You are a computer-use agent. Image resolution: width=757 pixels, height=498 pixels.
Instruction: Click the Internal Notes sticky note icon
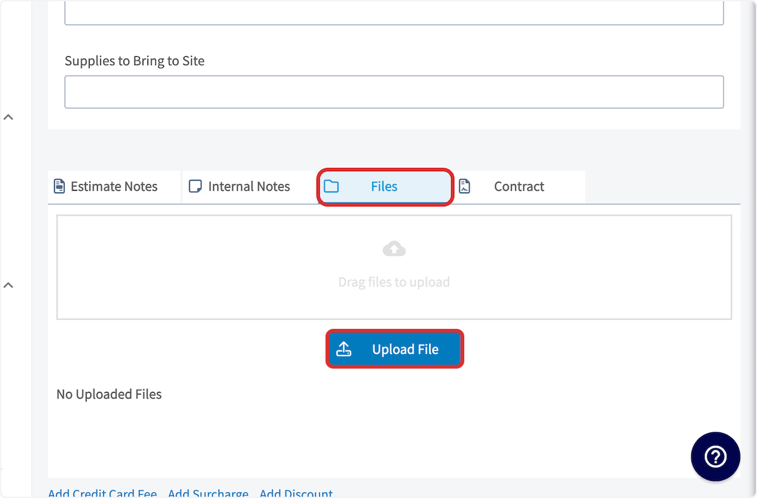click(196, 186)
